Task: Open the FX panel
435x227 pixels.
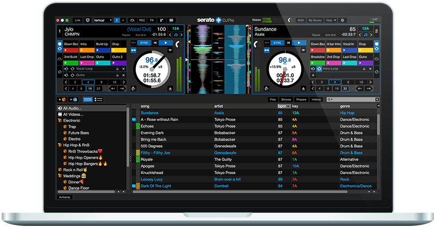Action: (x=152, y=20)
